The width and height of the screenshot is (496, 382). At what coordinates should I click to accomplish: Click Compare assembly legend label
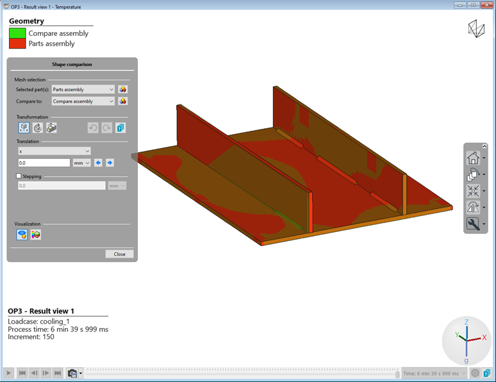58,33
